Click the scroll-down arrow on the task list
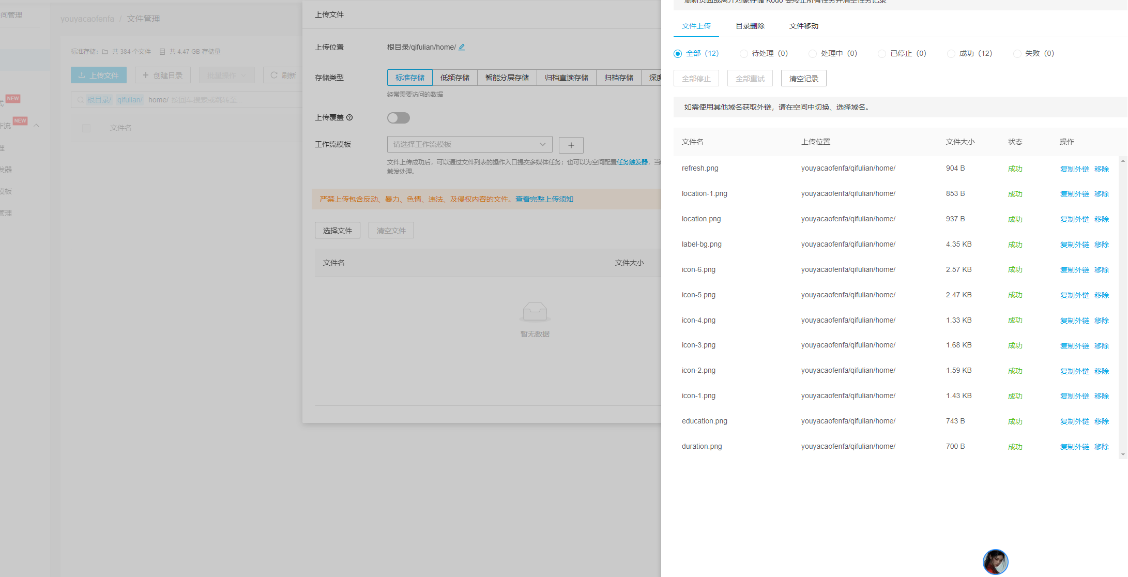This screenshot has height=577, width=1128. click(1123, 454)
